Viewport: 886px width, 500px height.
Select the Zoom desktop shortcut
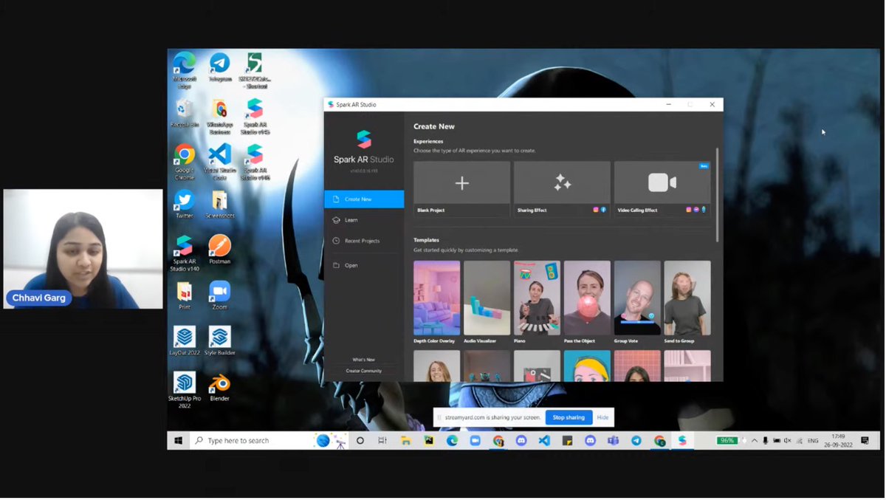coord(219,295)
